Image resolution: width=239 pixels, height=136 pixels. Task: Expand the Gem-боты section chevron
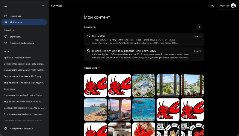point(44,30)
